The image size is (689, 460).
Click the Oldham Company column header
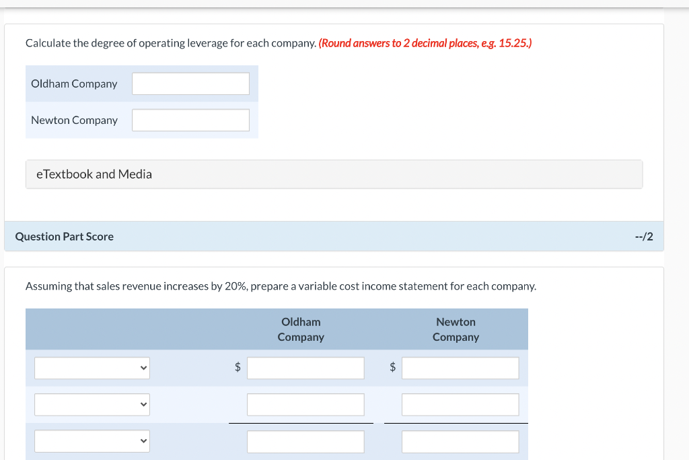coord(301,329)
